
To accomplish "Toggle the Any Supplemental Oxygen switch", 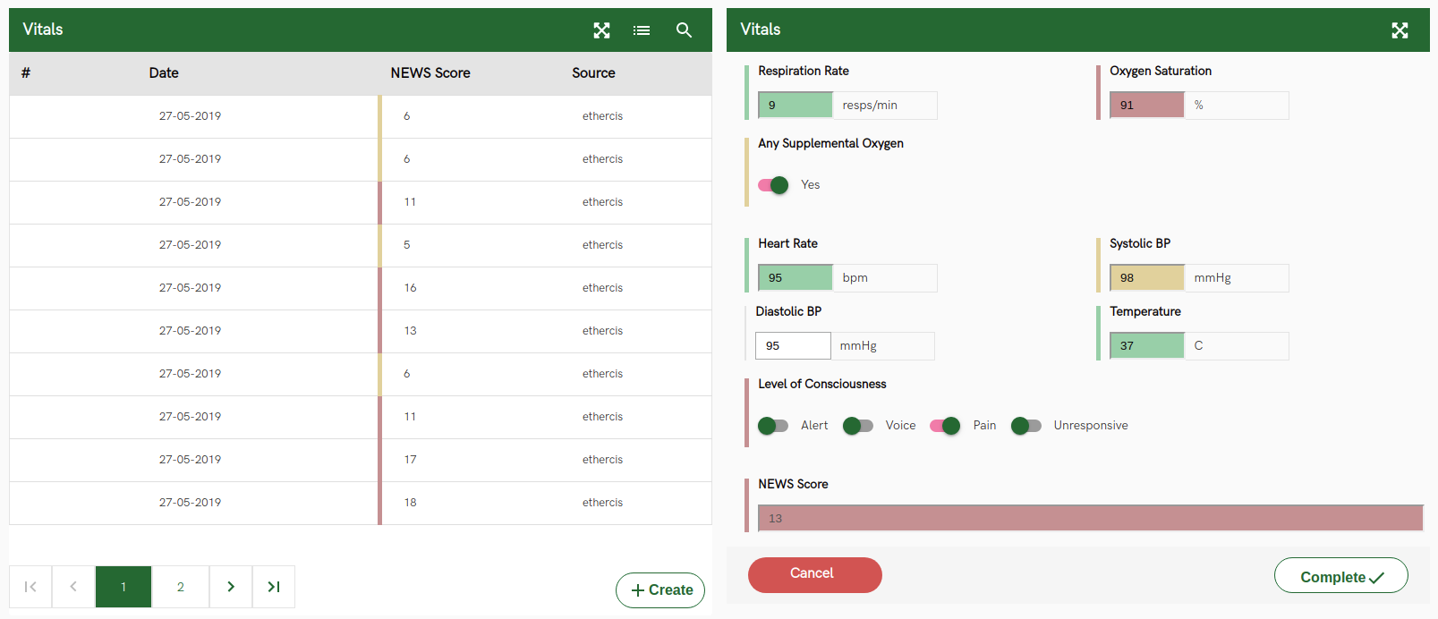I will click(x=773, y=185).
